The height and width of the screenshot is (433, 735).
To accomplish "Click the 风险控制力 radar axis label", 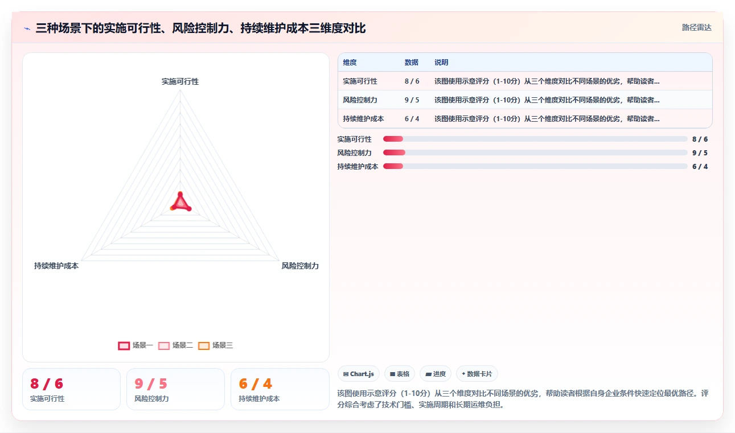I will tap(300, 266).
